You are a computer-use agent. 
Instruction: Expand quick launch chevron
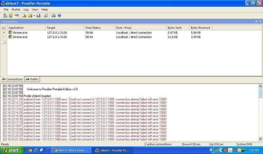click(x=48, y=149)
